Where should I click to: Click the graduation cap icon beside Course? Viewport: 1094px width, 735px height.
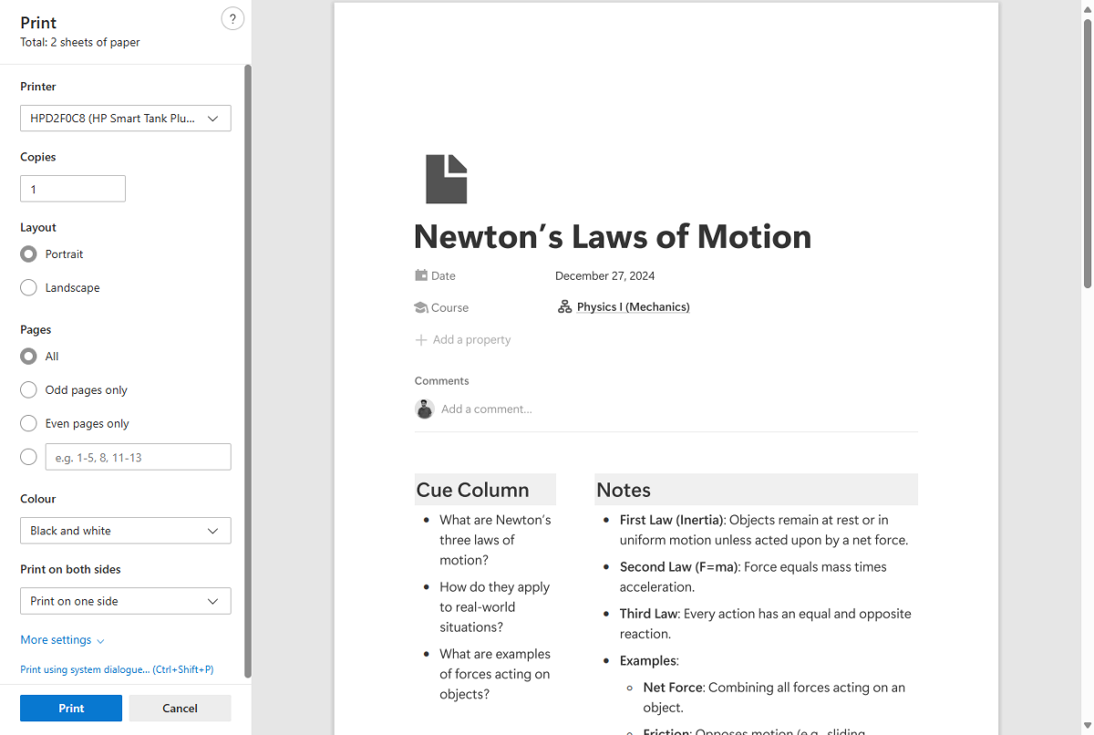tap(421, 307)
